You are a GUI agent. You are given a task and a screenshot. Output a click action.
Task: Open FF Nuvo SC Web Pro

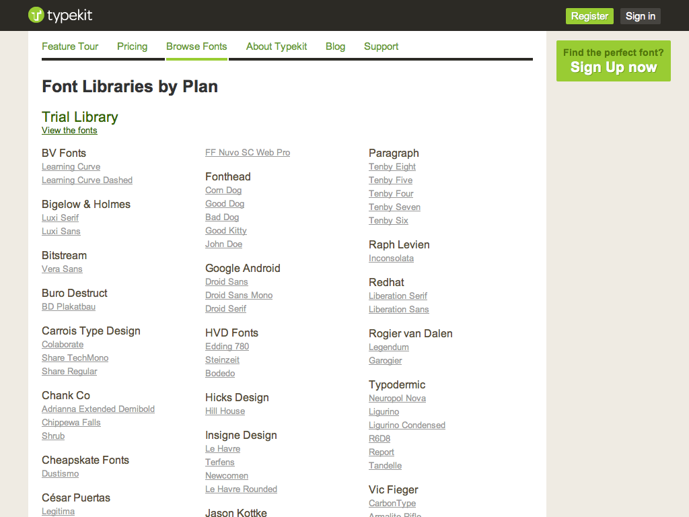248,153
